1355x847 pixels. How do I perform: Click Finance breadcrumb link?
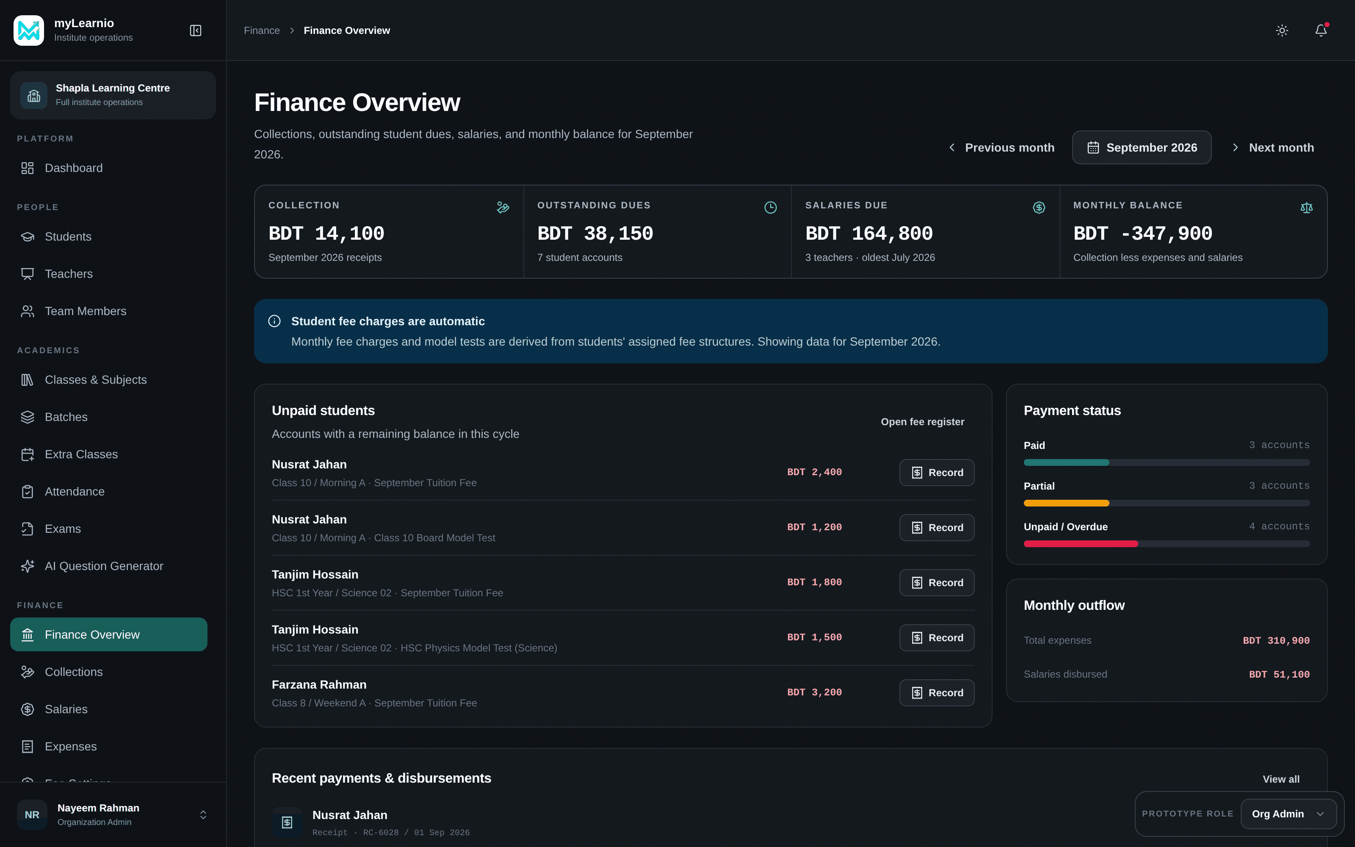262,30
